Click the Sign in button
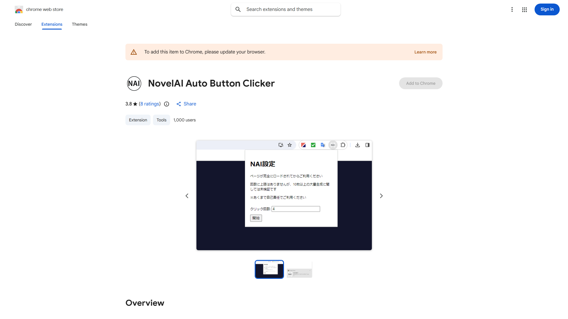568x319 pixels. coord(547,9)
